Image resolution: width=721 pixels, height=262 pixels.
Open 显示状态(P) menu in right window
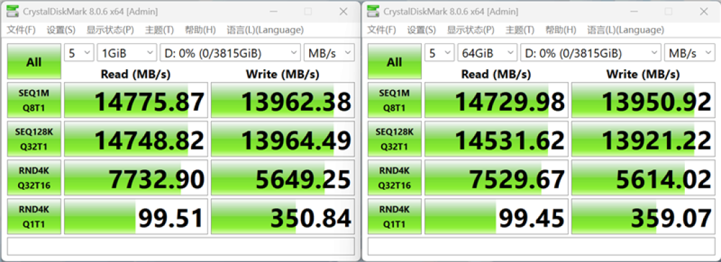471,30
